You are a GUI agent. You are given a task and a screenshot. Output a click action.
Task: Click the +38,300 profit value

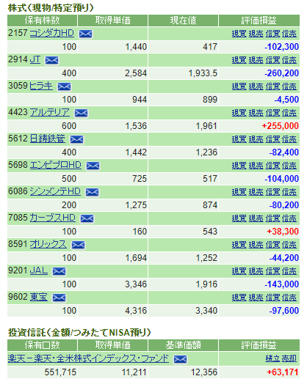point(283,232)
